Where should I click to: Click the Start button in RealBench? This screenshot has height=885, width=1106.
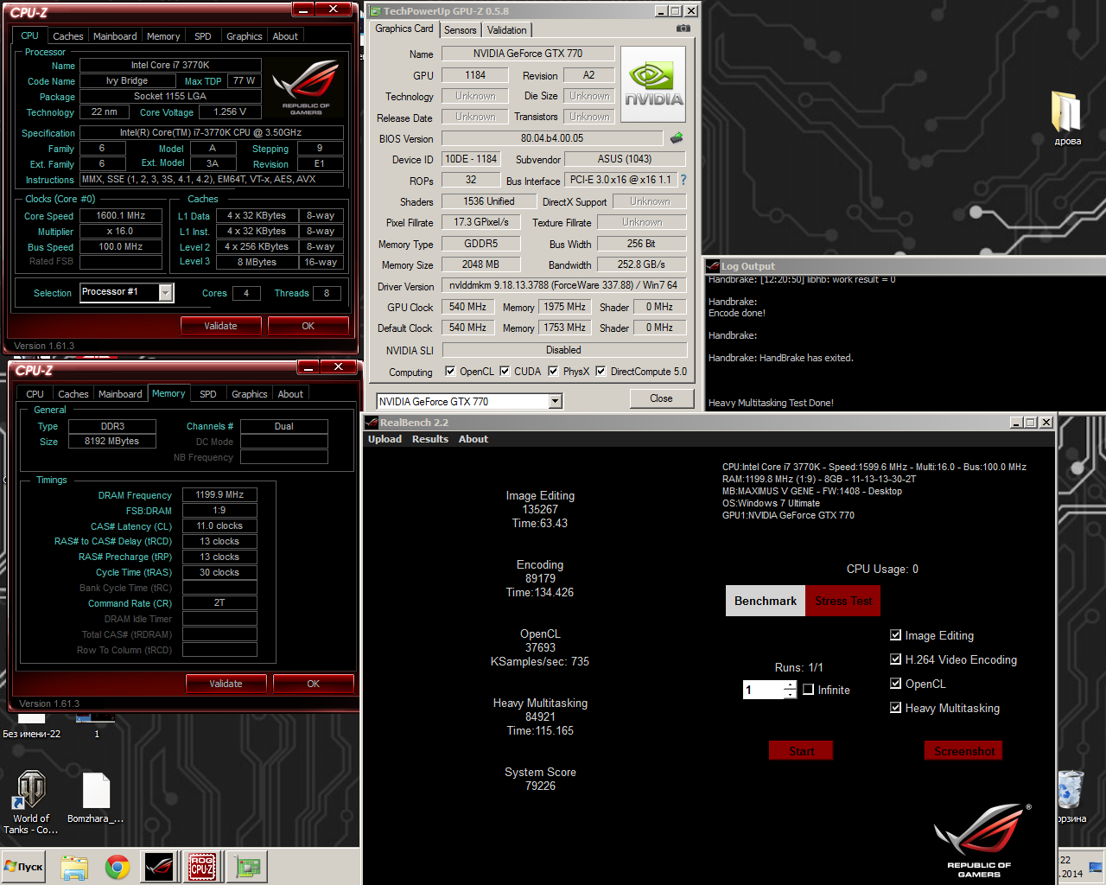pos(801,751)
